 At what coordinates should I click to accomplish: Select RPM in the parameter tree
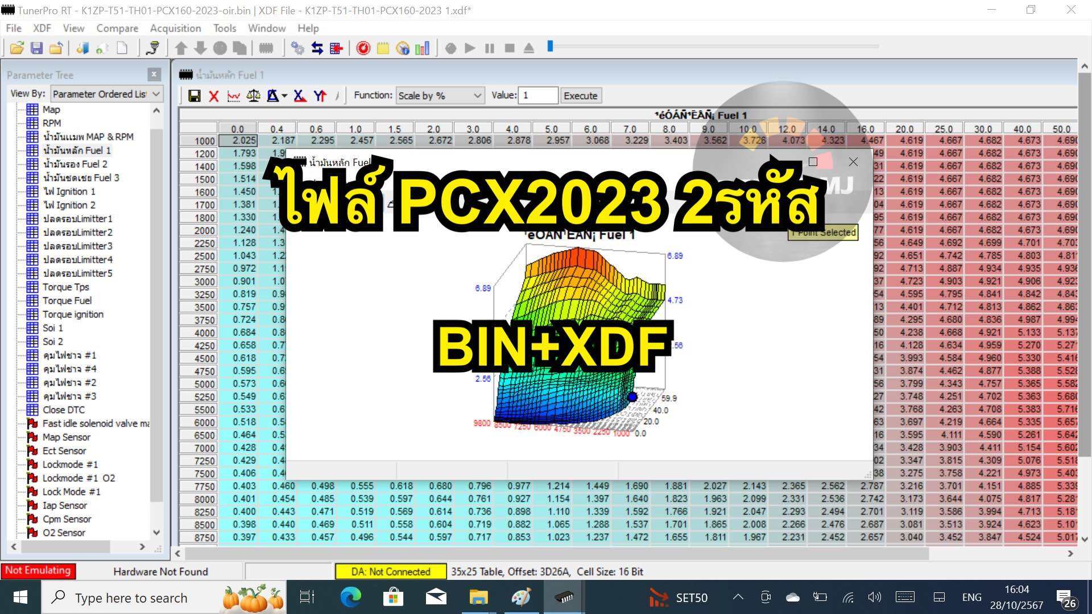52,123
